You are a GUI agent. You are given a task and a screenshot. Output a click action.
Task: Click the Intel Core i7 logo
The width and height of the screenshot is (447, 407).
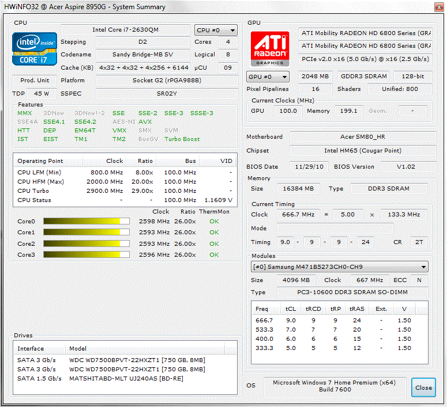coord(35,49)
